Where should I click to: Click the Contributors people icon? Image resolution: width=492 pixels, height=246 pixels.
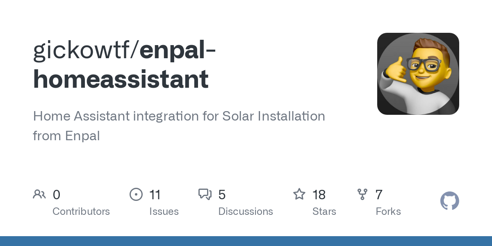click(39, 194)
